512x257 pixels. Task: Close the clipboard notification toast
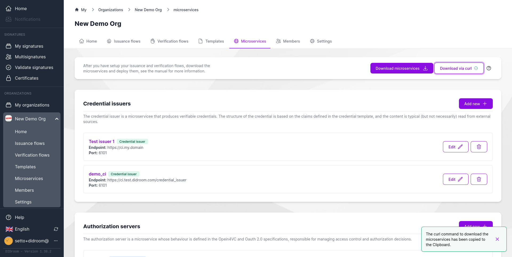497,239
